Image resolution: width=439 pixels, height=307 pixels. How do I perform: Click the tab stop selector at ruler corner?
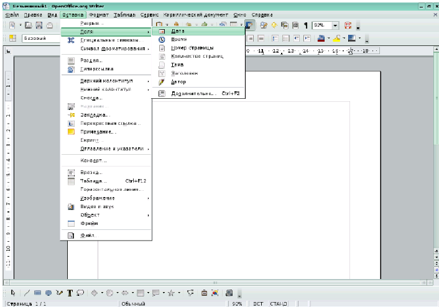pyautogui.click(x=9, y=51)
